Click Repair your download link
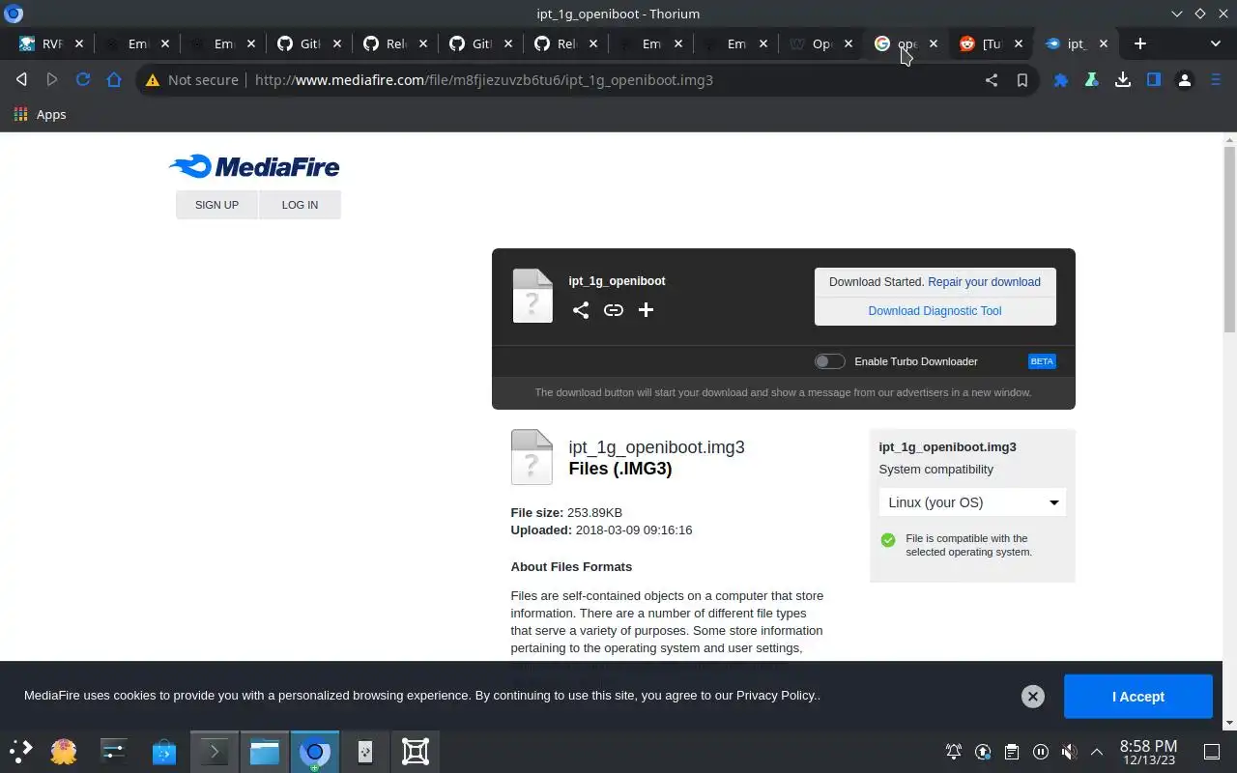The width and height of the screenshot is (1237, 773). coord(984,282)
